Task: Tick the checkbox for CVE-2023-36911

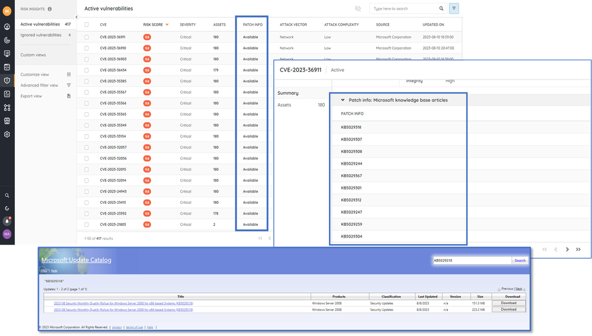Action: coord(87,37)
